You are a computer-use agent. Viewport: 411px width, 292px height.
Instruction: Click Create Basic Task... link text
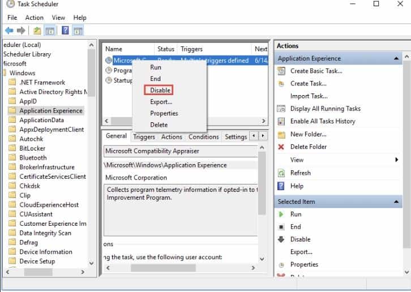coord(316,71)
